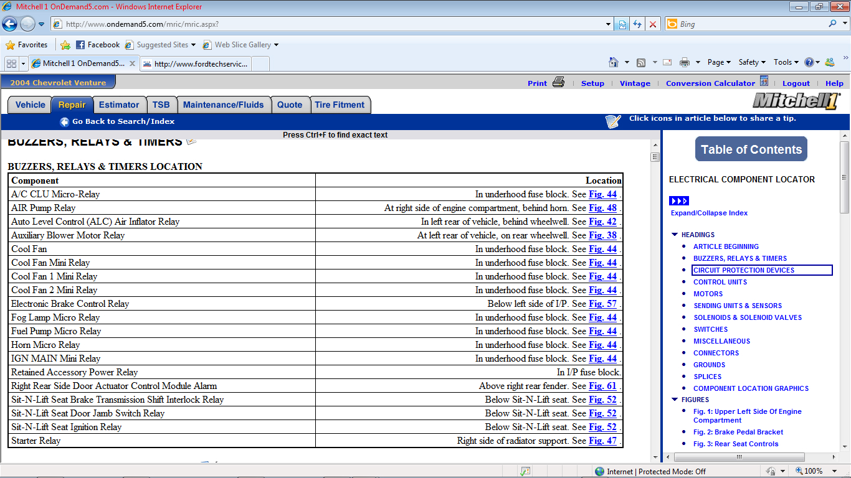Go back using the browser Back arrow
Viewport: 851px width, 478px height.
(10, 24)
